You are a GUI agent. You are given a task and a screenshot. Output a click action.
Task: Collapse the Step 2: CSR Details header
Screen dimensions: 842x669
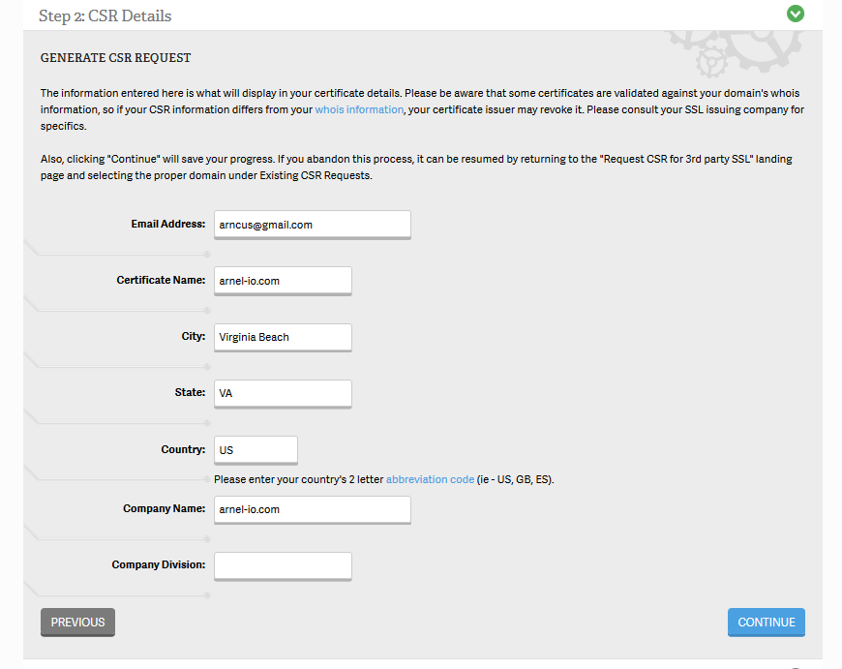[x=105, y=15]
